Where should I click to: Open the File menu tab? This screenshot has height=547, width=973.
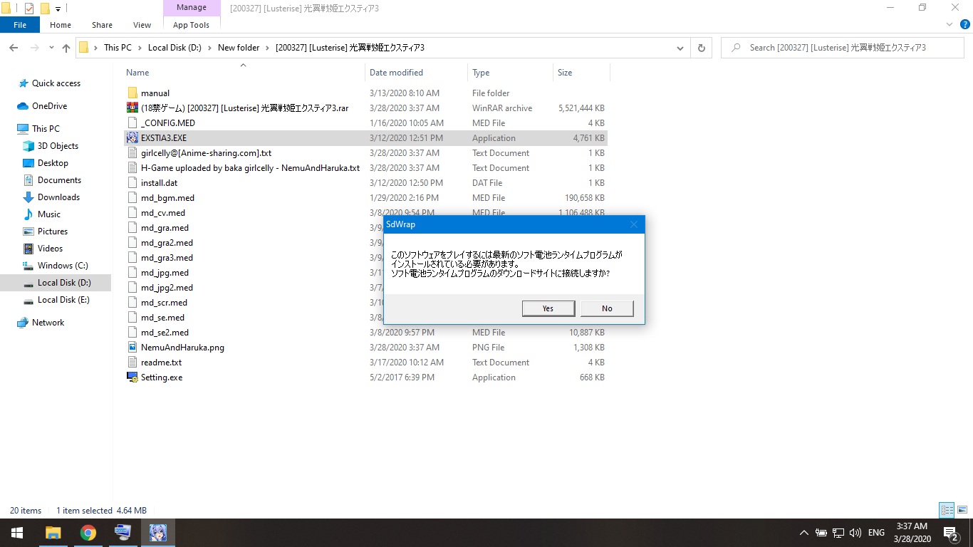(20, 25)
